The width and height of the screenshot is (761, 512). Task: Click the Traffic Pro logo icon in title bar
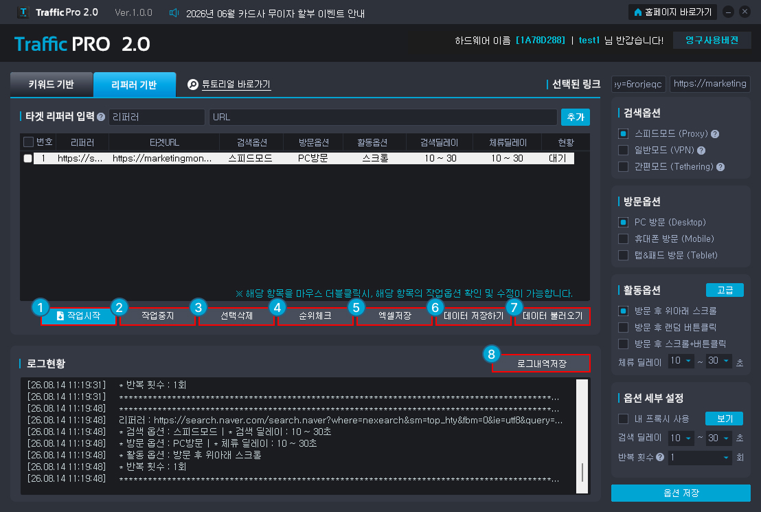[x=23, y=12]
